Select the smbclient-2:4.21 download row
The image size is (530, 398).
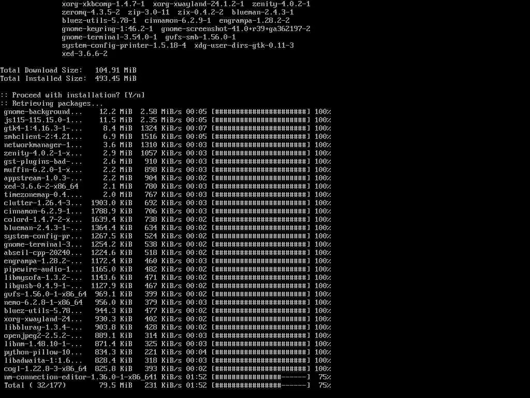167,136
